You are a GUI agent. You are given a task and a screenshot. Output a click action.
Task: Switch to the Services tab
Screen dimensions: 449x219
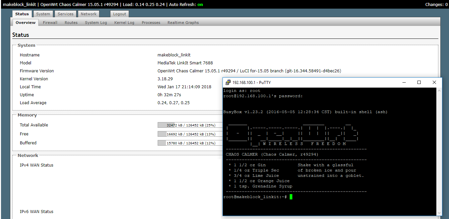coord(66,14)
